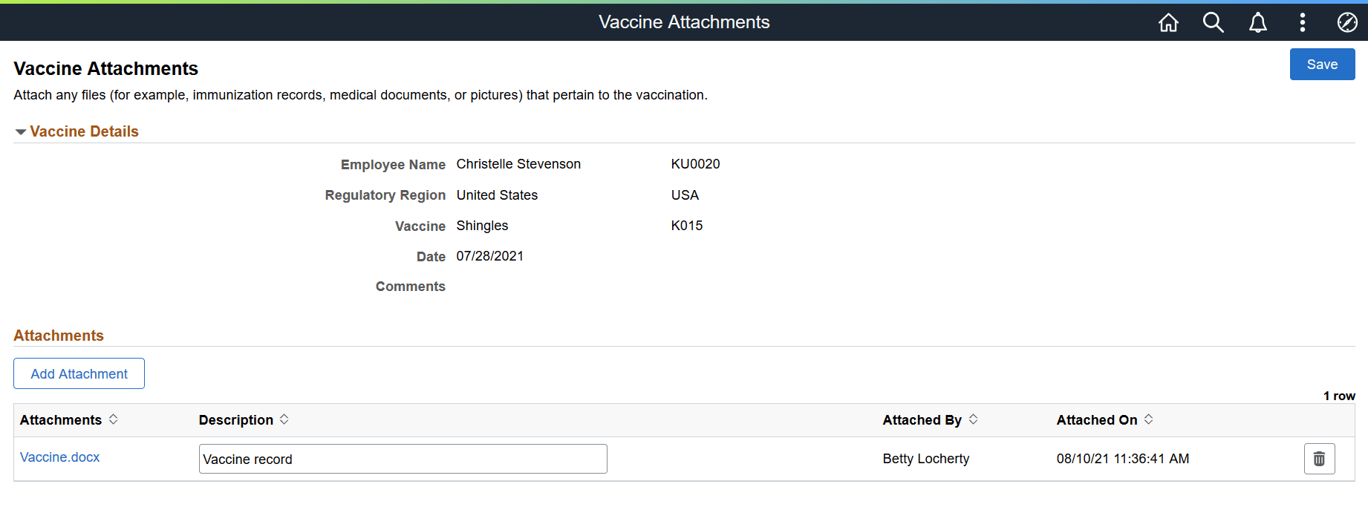Click the Save button
The height and width of the screenshot is (510, 1368).
(1322, 64)
